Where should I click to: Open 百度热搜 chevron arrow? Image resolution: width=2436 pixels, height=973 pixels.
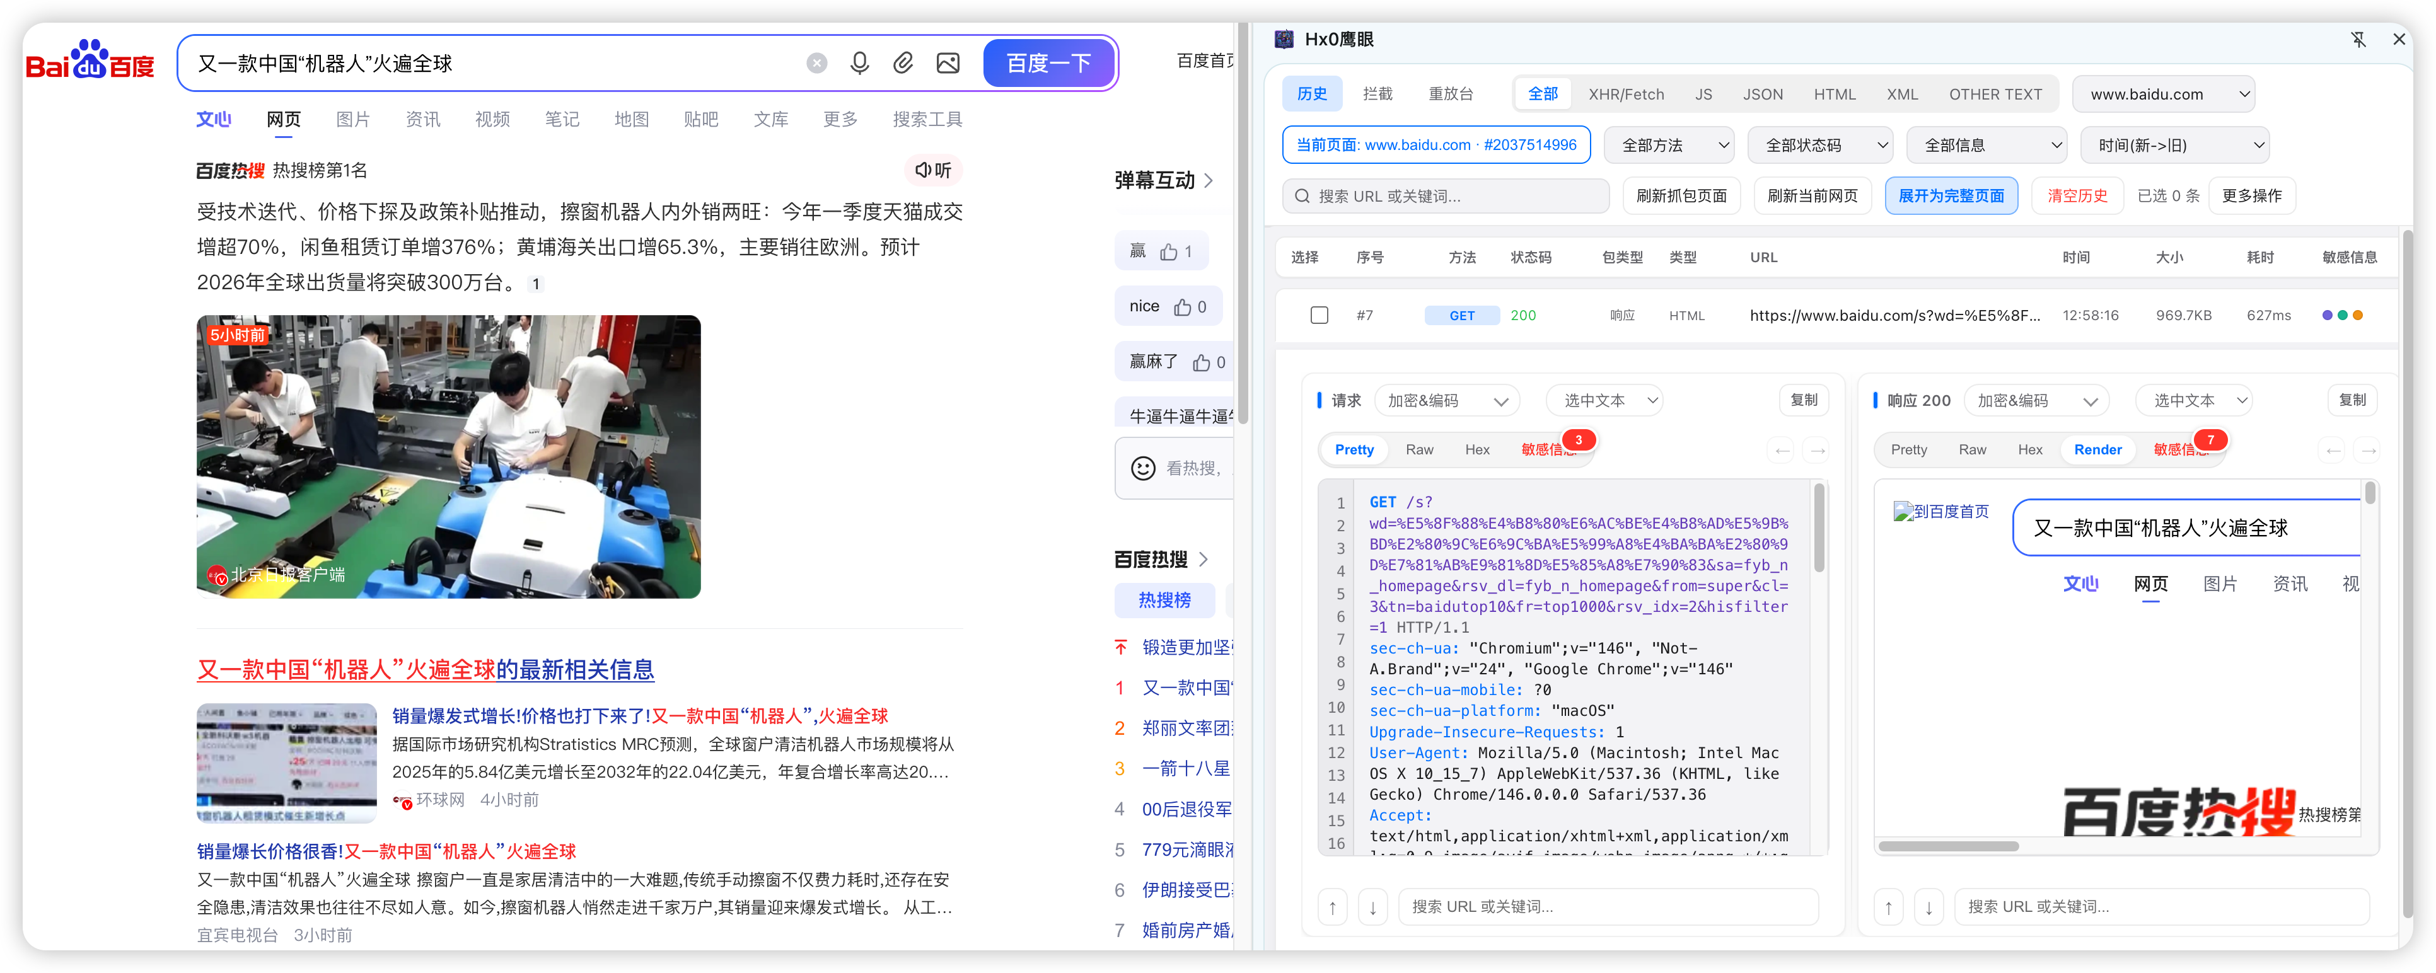pyautogui.click(x=1203, y=560)
